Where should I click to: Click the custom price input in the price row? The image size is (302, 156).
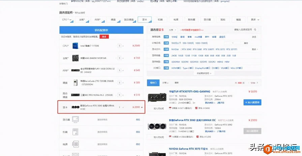coord(232,43)
